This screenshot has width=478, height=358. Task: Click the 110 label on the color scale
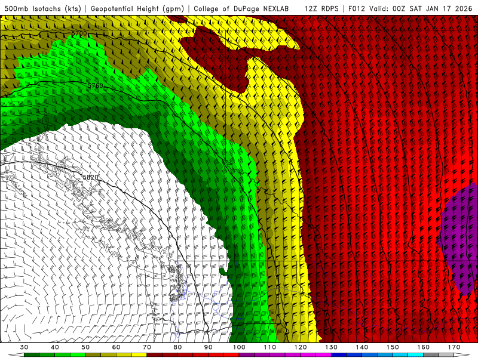point(270,347)
